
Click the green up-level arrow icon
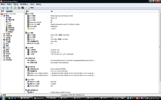pos(11,8)
